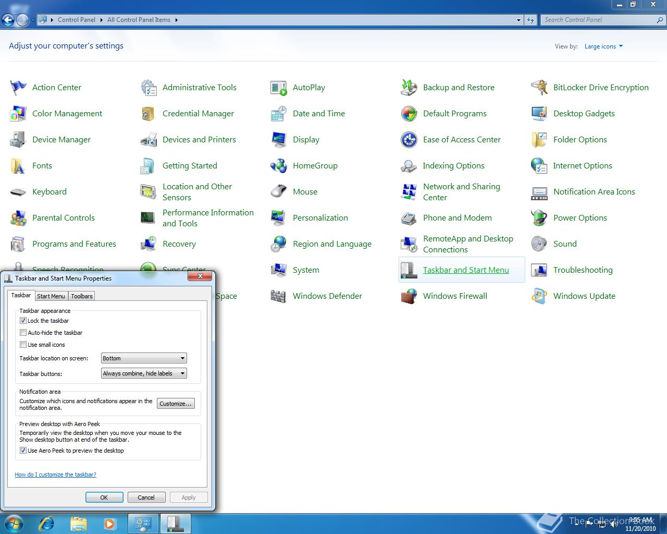Click the address bar Refresh button
Viewport: 667px width, 534px height.
(x=530, y=20)
